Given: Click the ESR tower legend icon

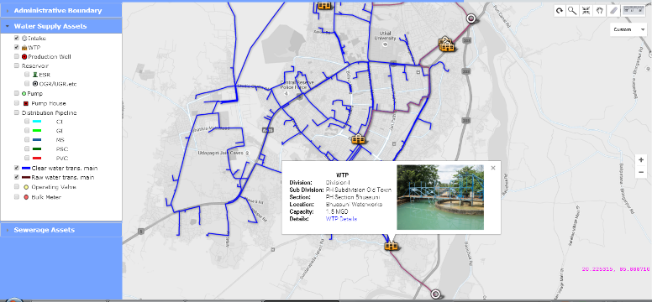Looking at the screenshot, I should [x=35, y=75].
